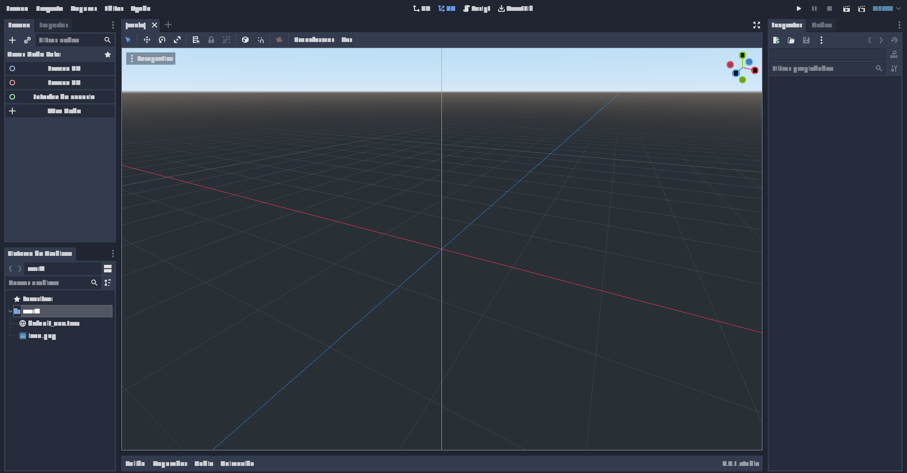This screenshot has height=473, width=907.
Task: Save the current resource with the floppy icon
Action: pos(806,40)
